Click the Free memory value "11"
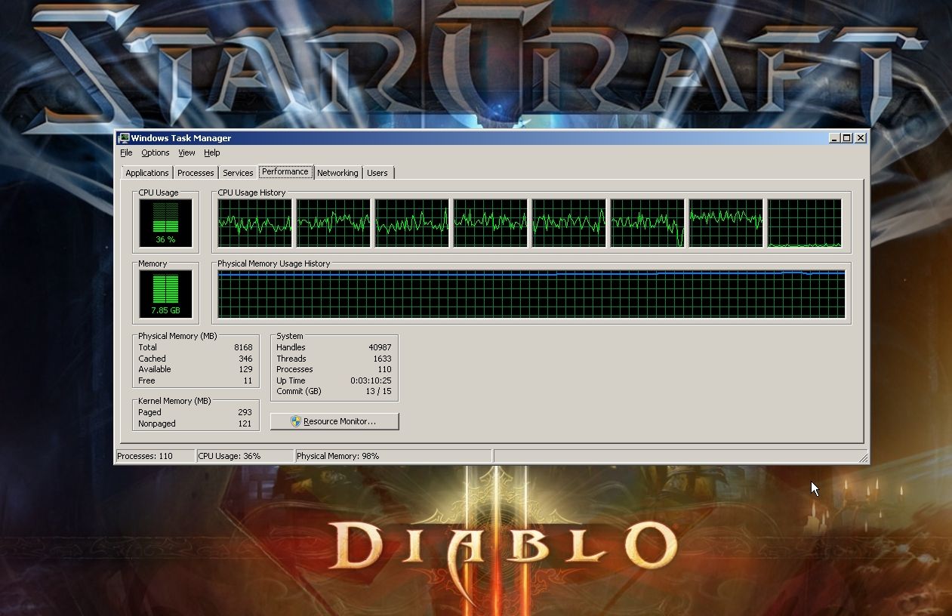952x616 pixels. 248,380
